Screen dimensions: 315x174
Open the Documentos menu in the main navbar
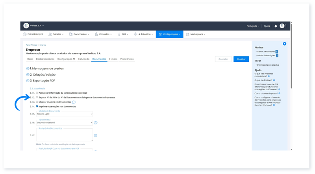(79, 34)
